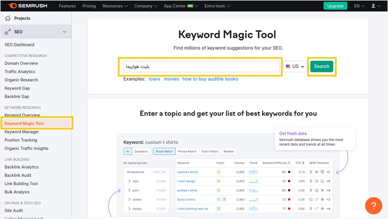Click 'funny t shirts' keyword in preview
This screenshot has width=388, height=219.
(x=186, y=200)
